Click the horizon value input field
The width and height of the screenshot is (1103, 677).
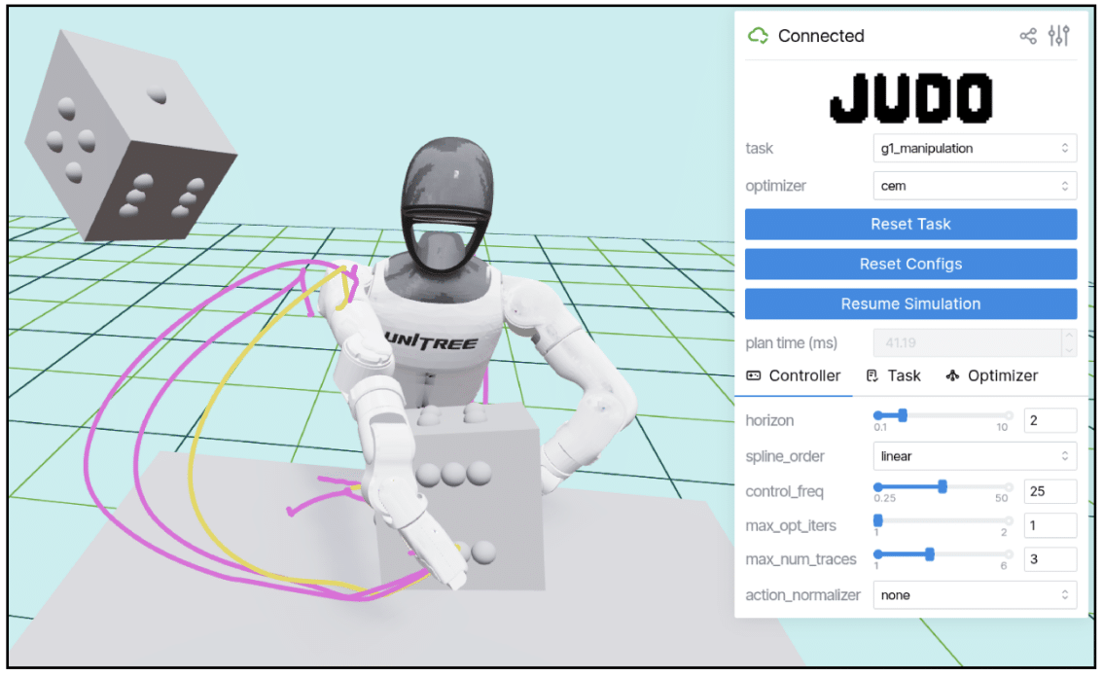[1050, 420]
